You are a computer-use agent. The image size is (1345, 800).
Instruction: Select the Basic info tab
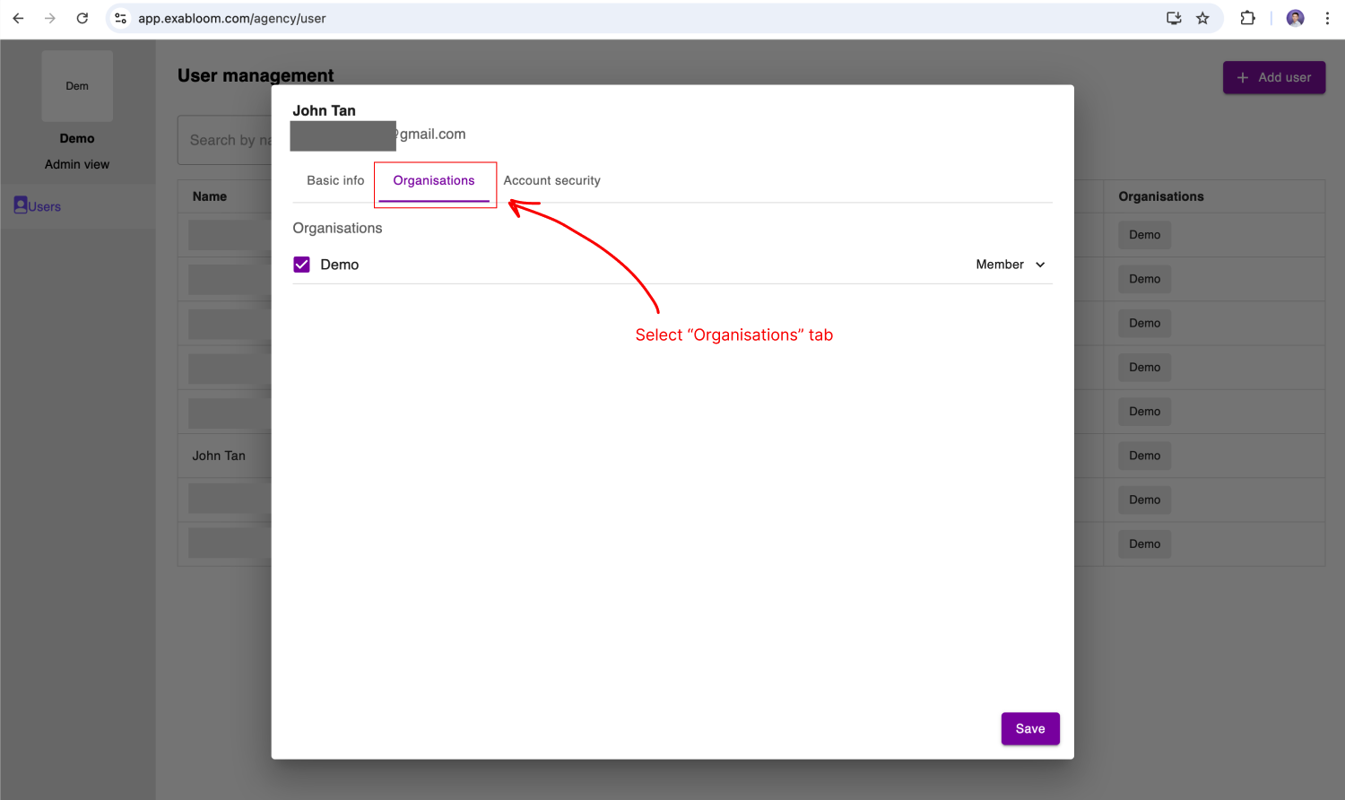click(x=334, y=180)
